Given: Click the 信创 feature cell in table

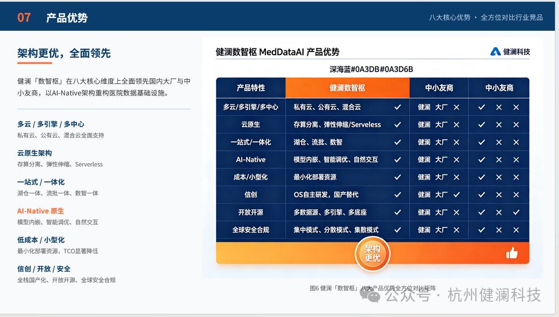Looking at the screenshot, I should [x=251, y=195].
